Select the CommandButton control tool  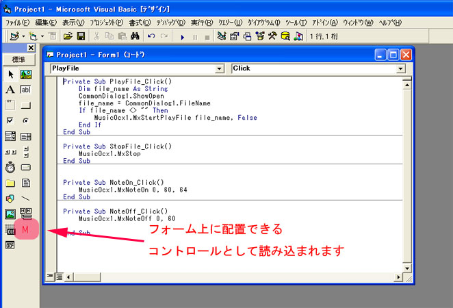[26, 105]
